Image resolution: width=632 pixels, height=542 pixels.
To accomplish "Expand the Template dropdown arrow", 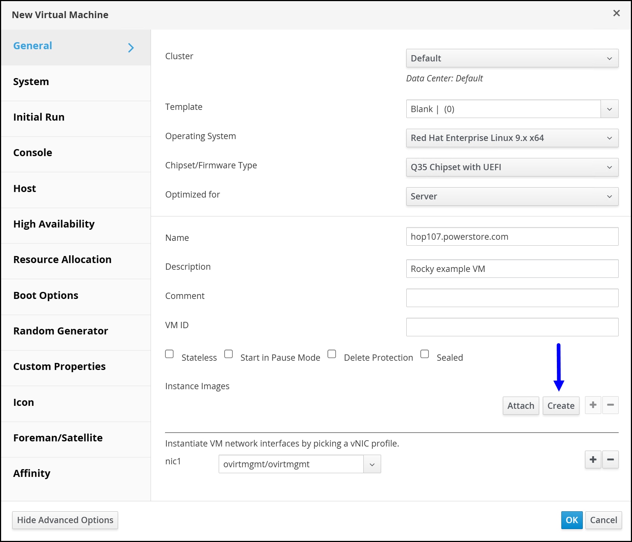I will 609,109.
